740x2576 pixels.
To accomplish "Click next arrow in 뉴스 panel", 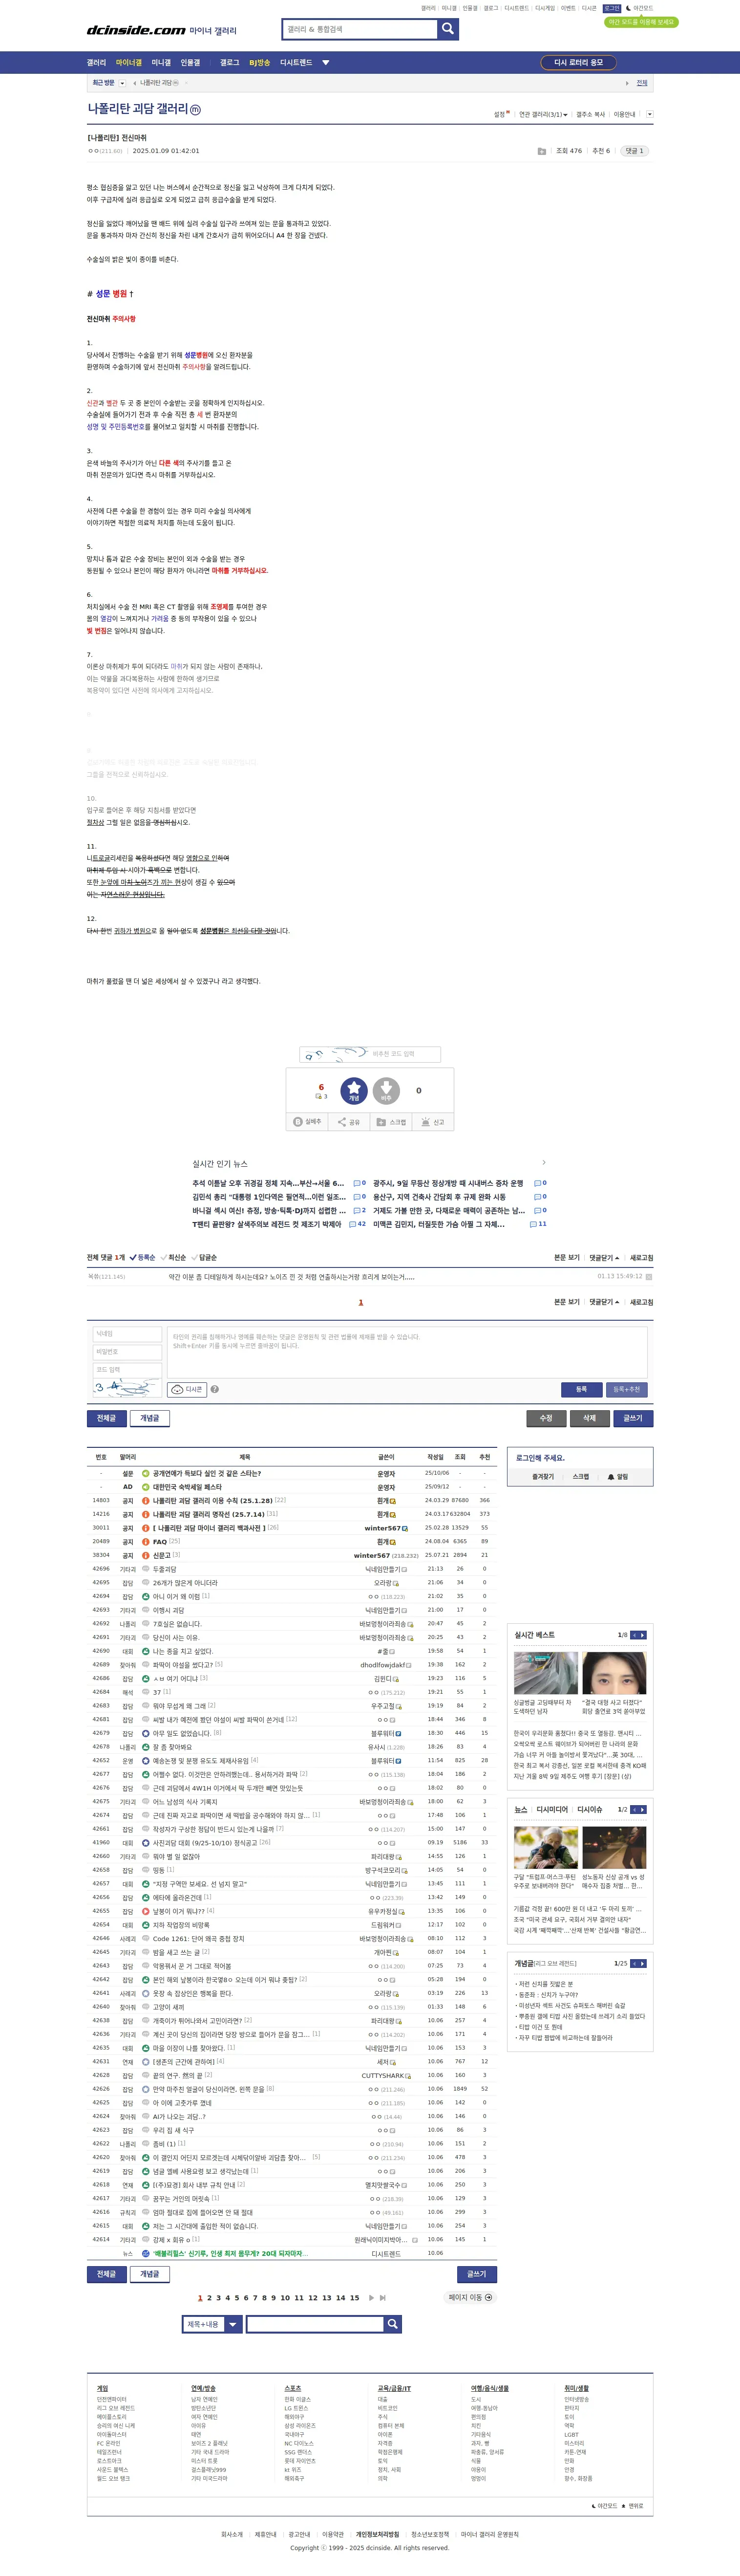I will [x=642, y=1809].
